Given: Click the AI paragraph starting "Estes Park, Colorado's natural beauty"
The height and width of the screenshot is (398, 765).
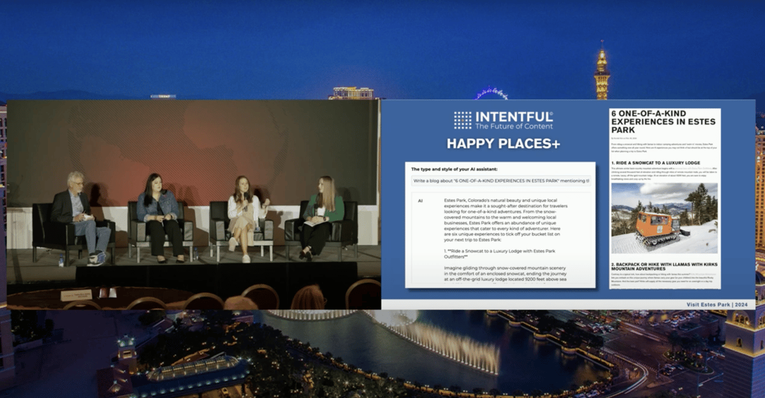Looking at the screenshot, I should (x=507, y=221).
